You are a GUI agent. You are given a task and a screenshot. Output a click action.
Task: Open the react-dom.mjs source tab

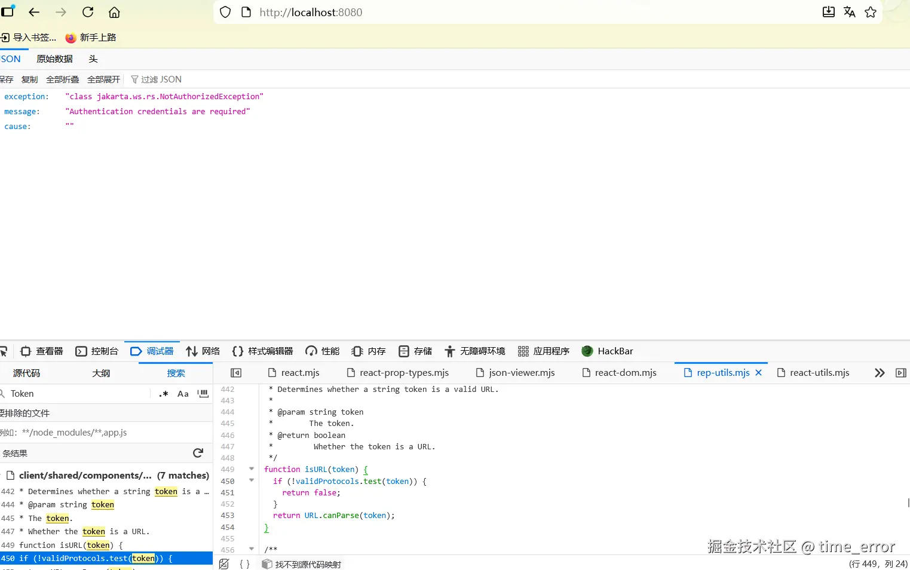(626, 372)
